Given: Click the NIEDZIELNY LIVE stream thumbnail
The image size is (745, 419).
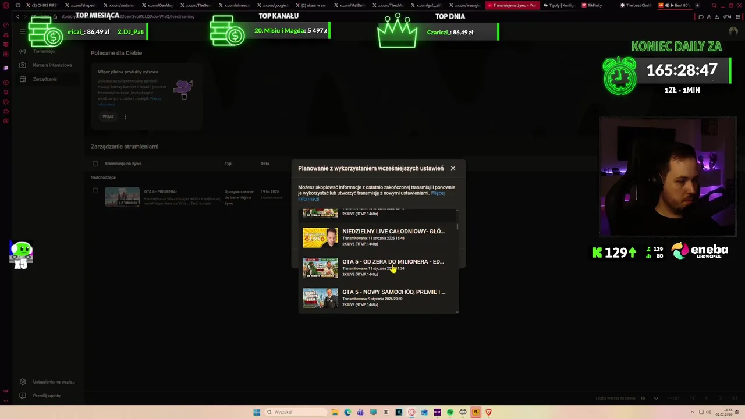Looking at the screenshot, I should tap(320, 237).
